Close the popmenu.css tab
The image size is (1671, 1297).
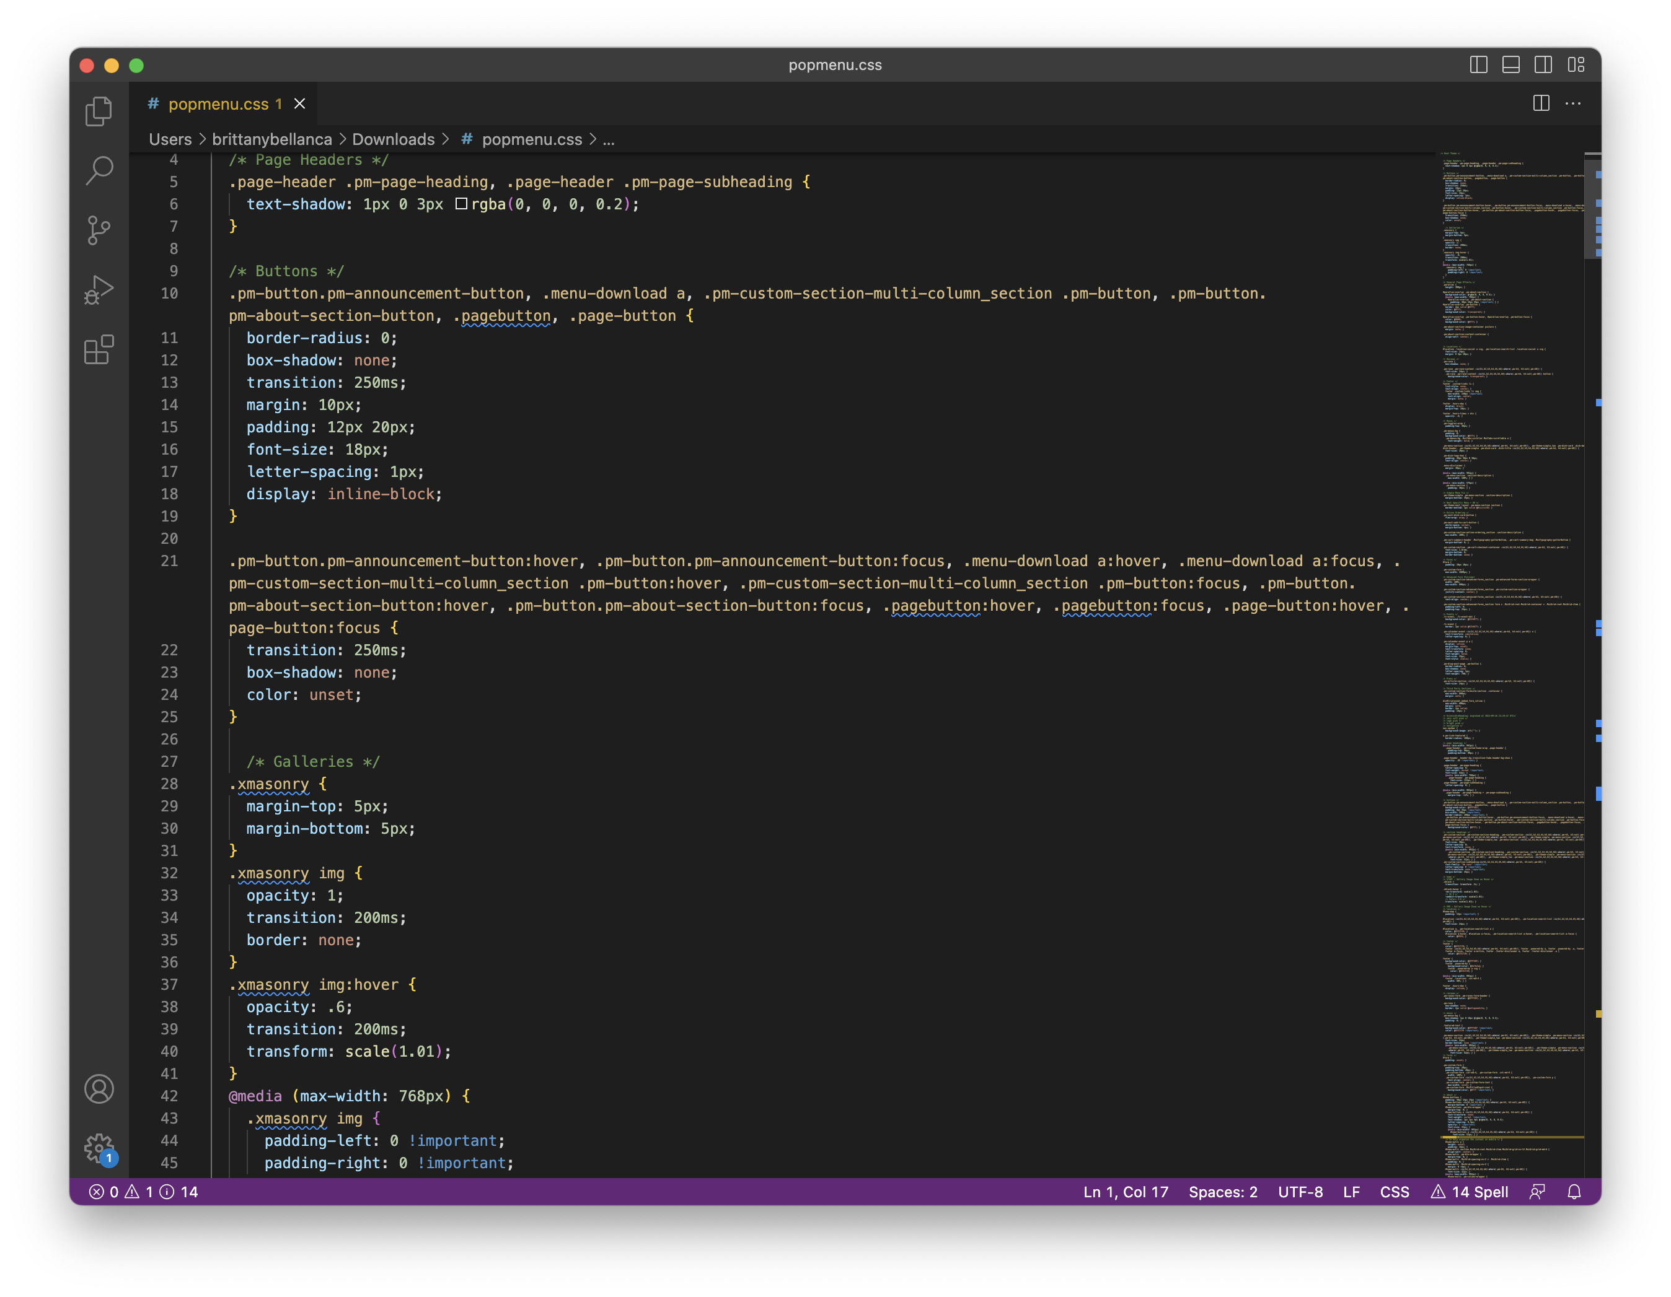[x=300, y=103]
